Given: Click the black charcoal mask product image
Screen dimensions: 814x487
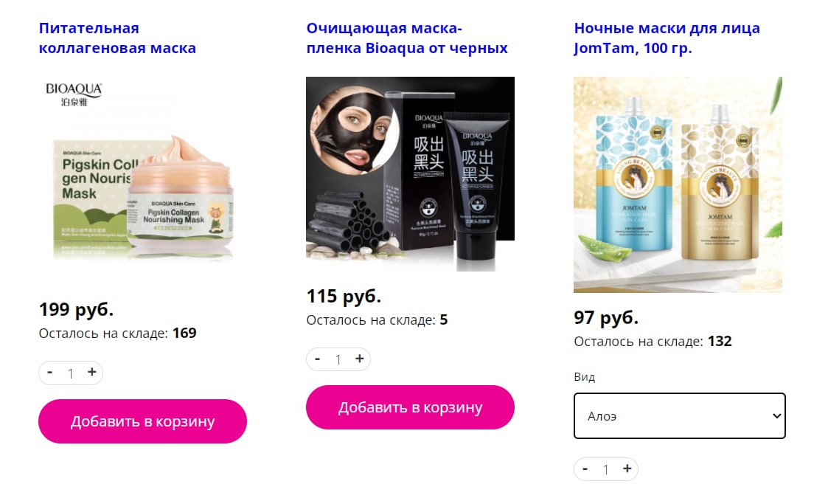Looking at the screenshot, I should [x=410, y=174].
